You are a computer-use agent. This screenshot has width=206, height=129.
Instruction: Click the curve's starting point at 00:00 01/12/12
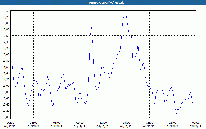(x=11, y=57)
